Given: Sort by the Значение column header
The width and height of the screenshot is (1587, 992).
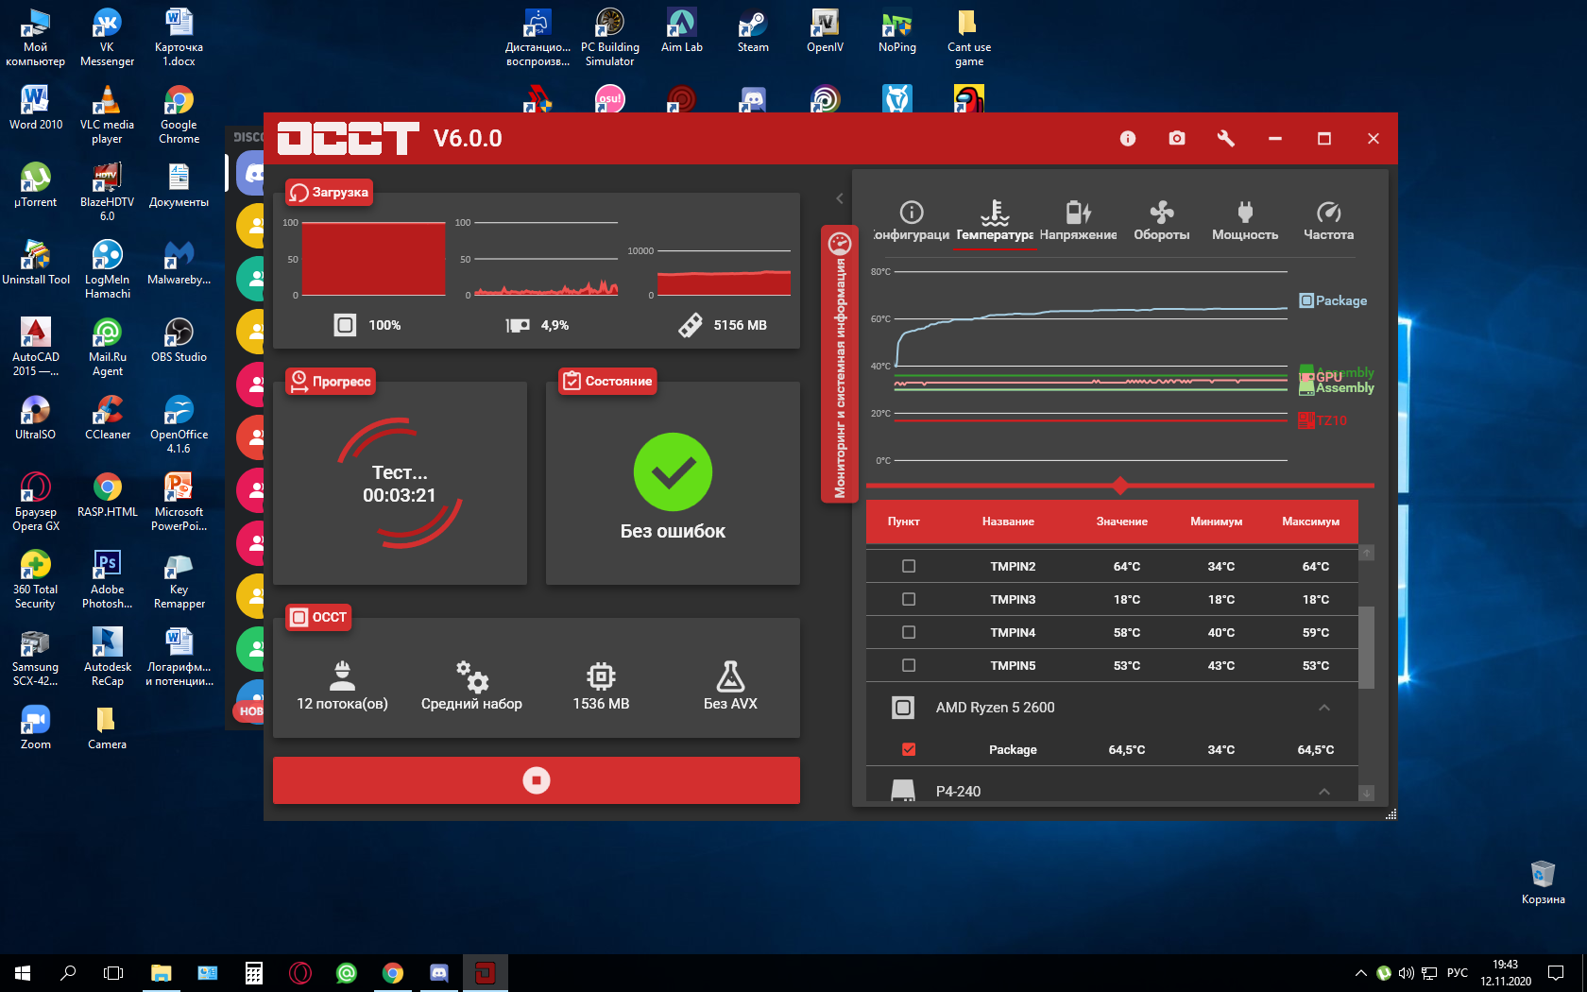Looking at the screenshot, I should pyautogui.click(x=1122, y=522).
